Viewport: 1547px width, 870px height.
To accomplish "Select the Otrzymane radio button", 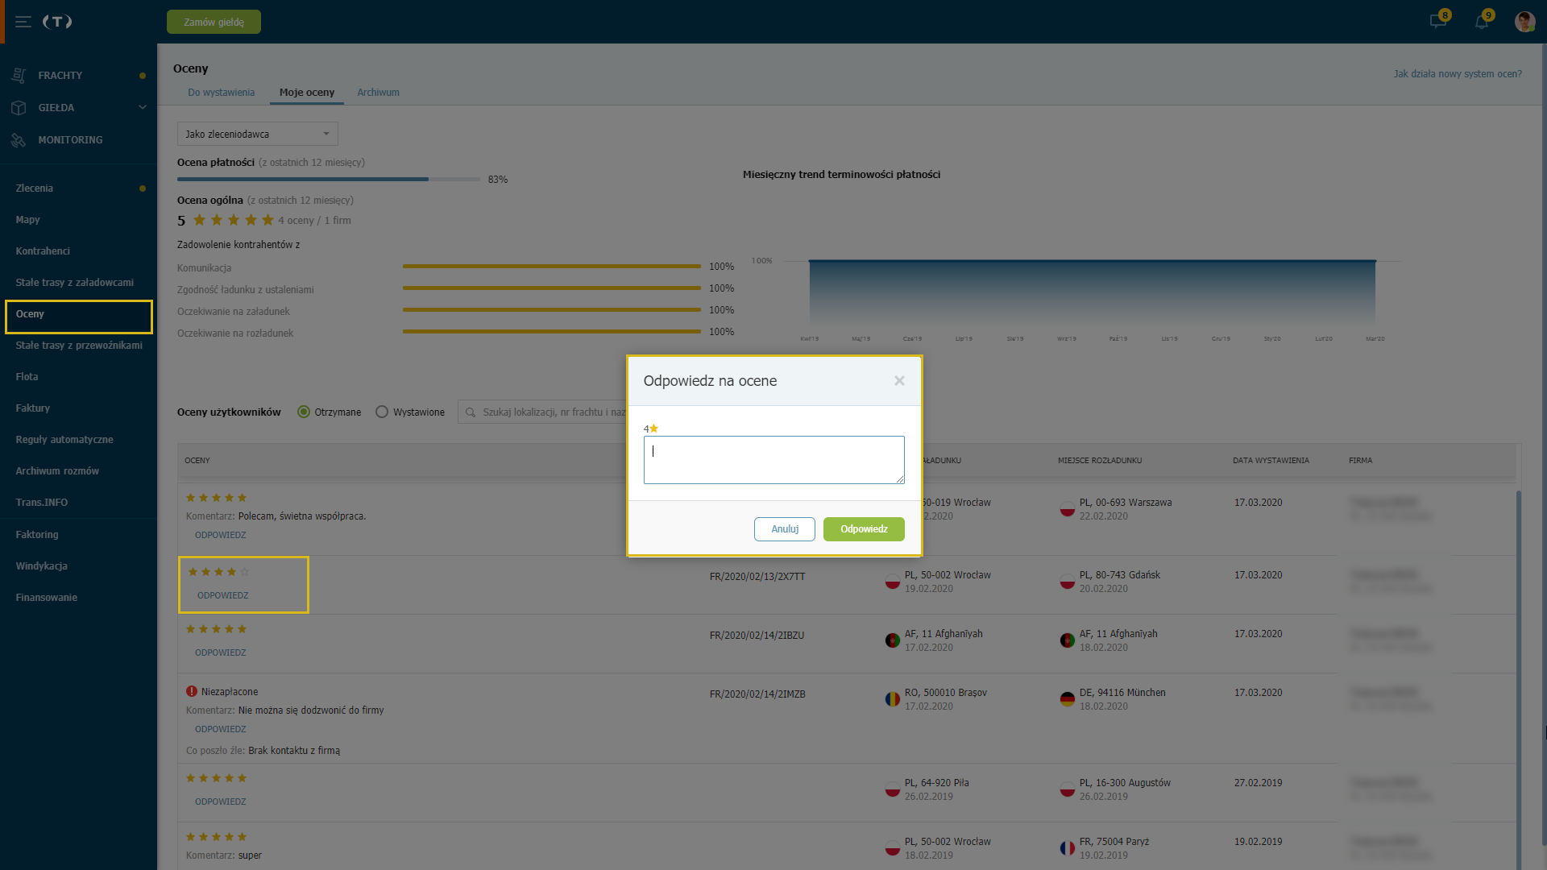I will pos(304,412).
